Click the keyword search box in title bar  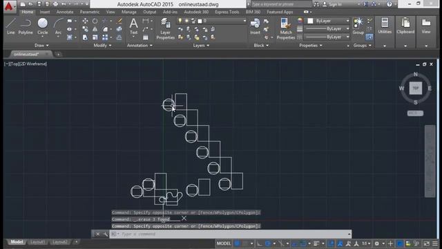point(281,4)
